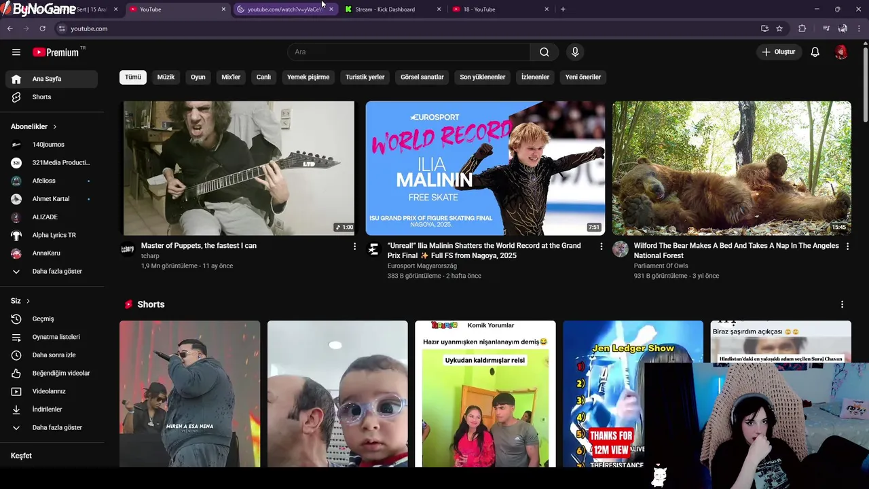Viewport: 869px width, 489px height.
Task: Focus the Ara search field
Action: [409, 52]
